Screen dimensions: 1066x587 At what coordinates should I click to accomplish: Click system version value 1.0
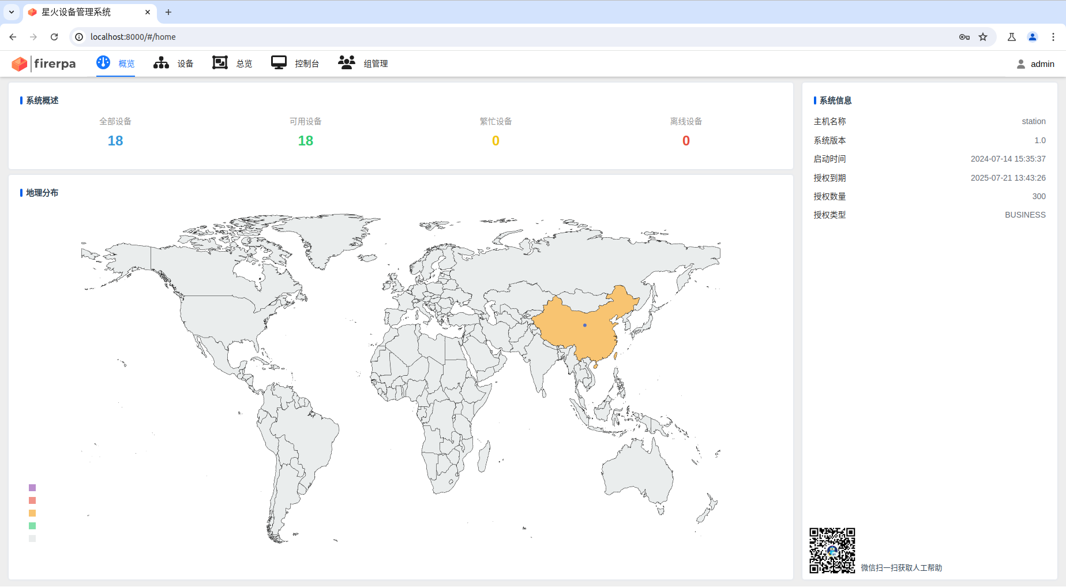(x=1040, y=140)
